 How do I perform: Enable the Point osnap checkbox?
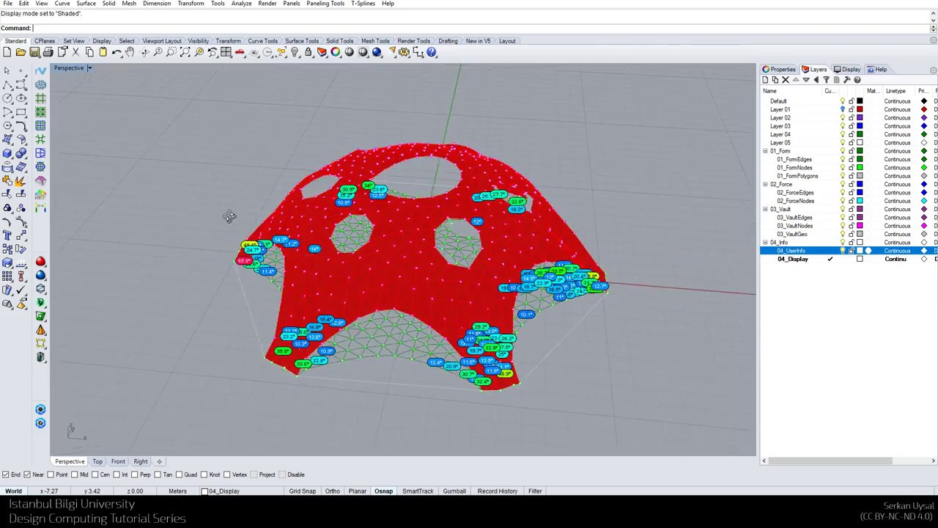coord(51,474)
